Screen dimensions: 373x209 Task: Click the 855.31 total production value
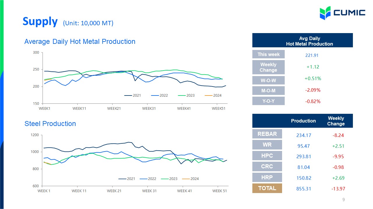304,189
